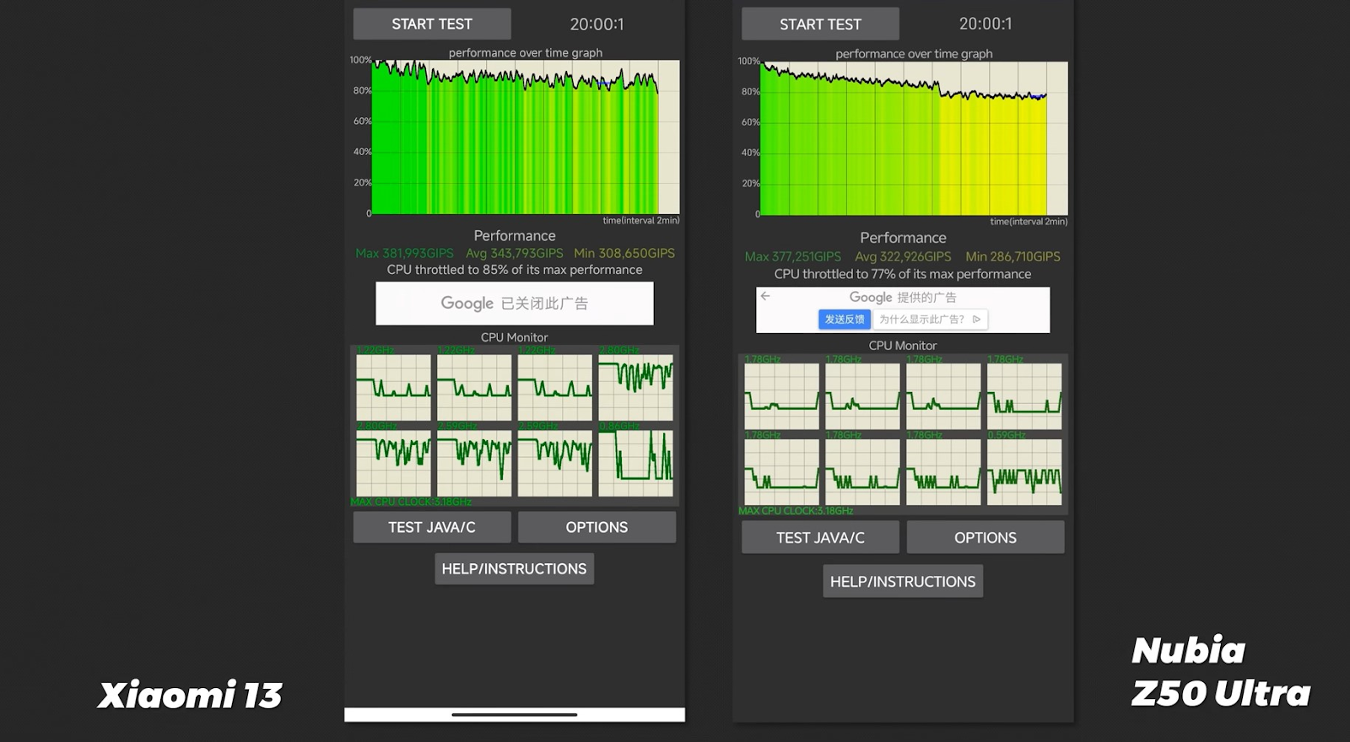Click the AdChoices triangle icon in Nubia ad
The width and height of the screenshot is (1350, 742).
tap(976, 320)
